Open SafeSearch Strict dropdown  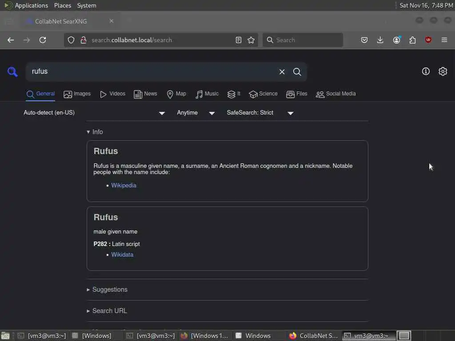pos(260,113)
